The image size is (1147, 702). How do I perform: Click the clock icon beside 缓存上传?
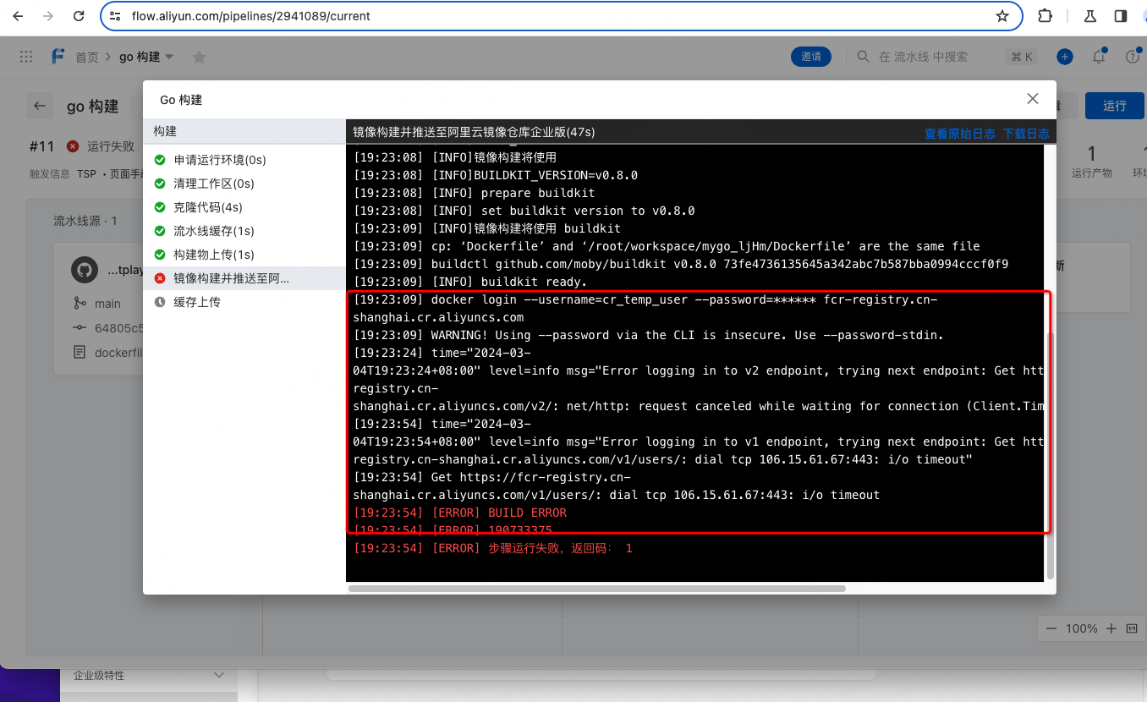tap(160, 302)
